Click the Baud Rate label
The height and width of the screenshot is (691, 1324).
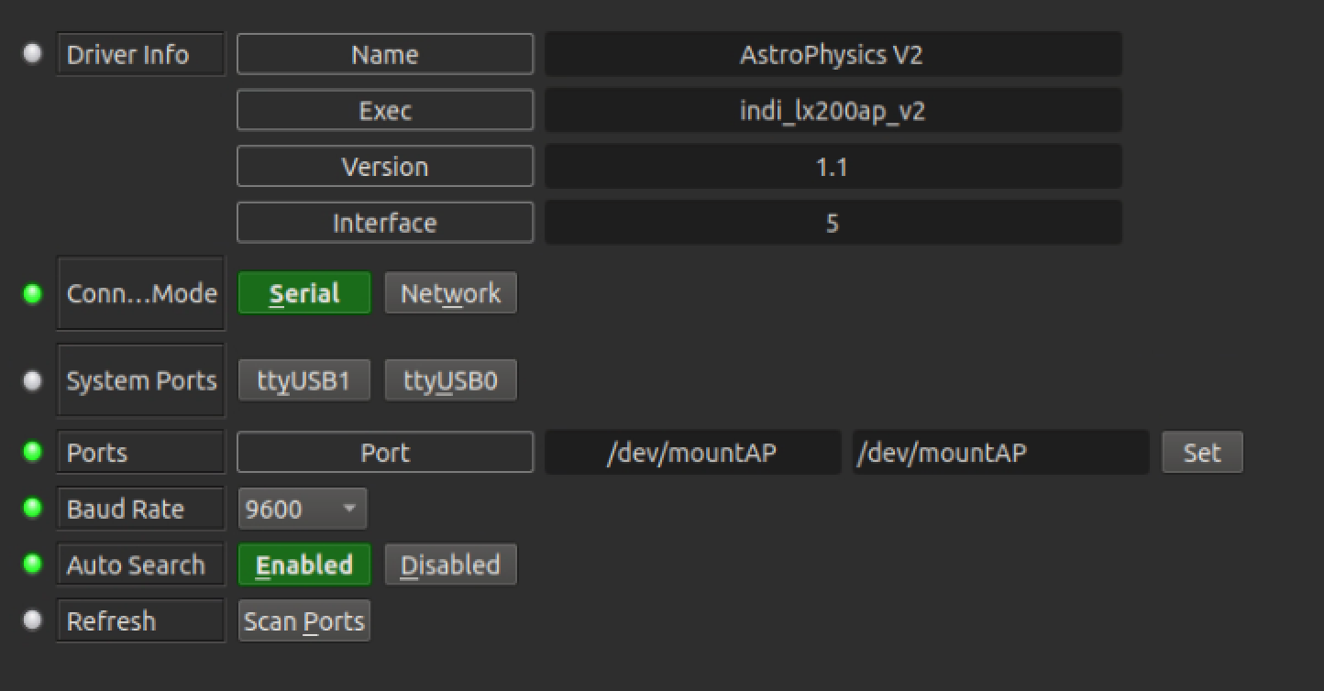click(141, 509)
